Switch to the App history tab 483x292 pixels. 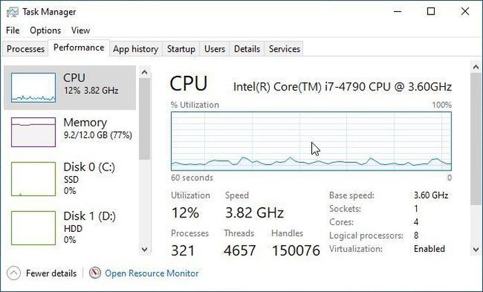[135, 49]
